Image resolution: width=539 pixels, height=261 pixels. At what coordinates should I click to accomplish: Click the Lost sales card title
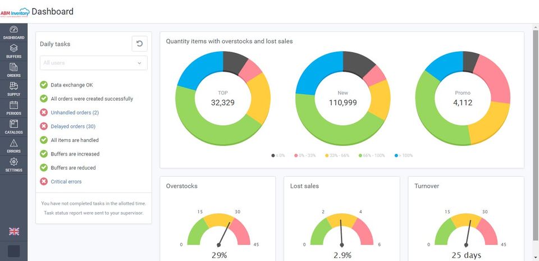point(304,186)
